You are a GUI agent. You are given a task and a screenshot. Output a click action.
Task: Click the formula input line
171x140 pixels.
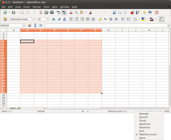coord(106,26)
